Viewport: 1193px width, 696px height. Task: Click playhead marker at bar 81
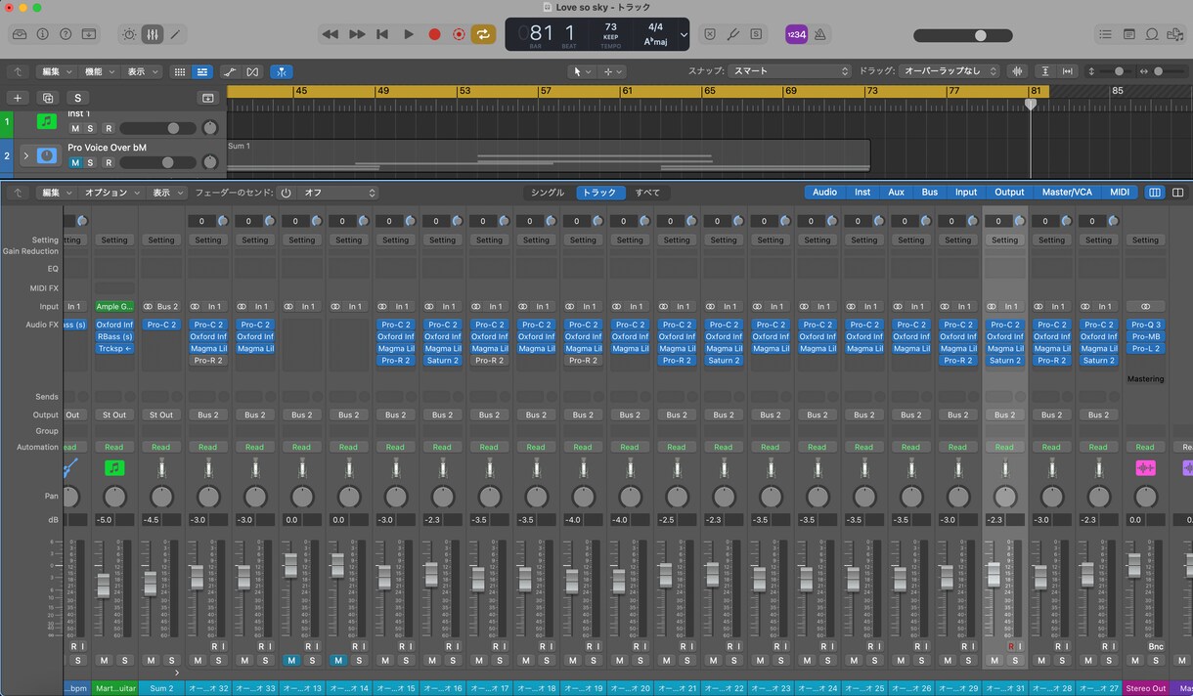click(1030, 103)
